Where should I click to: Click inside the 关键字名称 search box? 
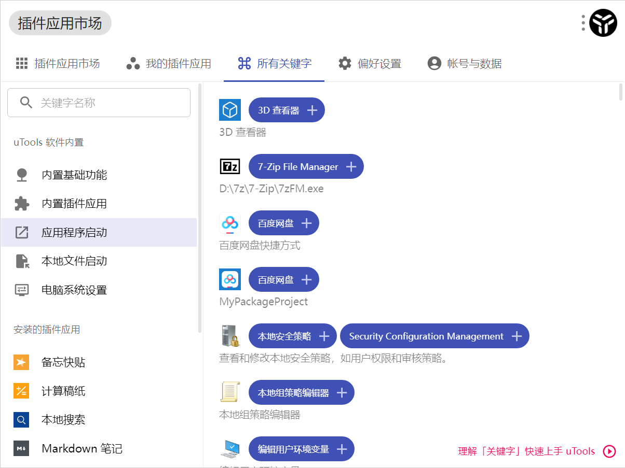(99, 102)
